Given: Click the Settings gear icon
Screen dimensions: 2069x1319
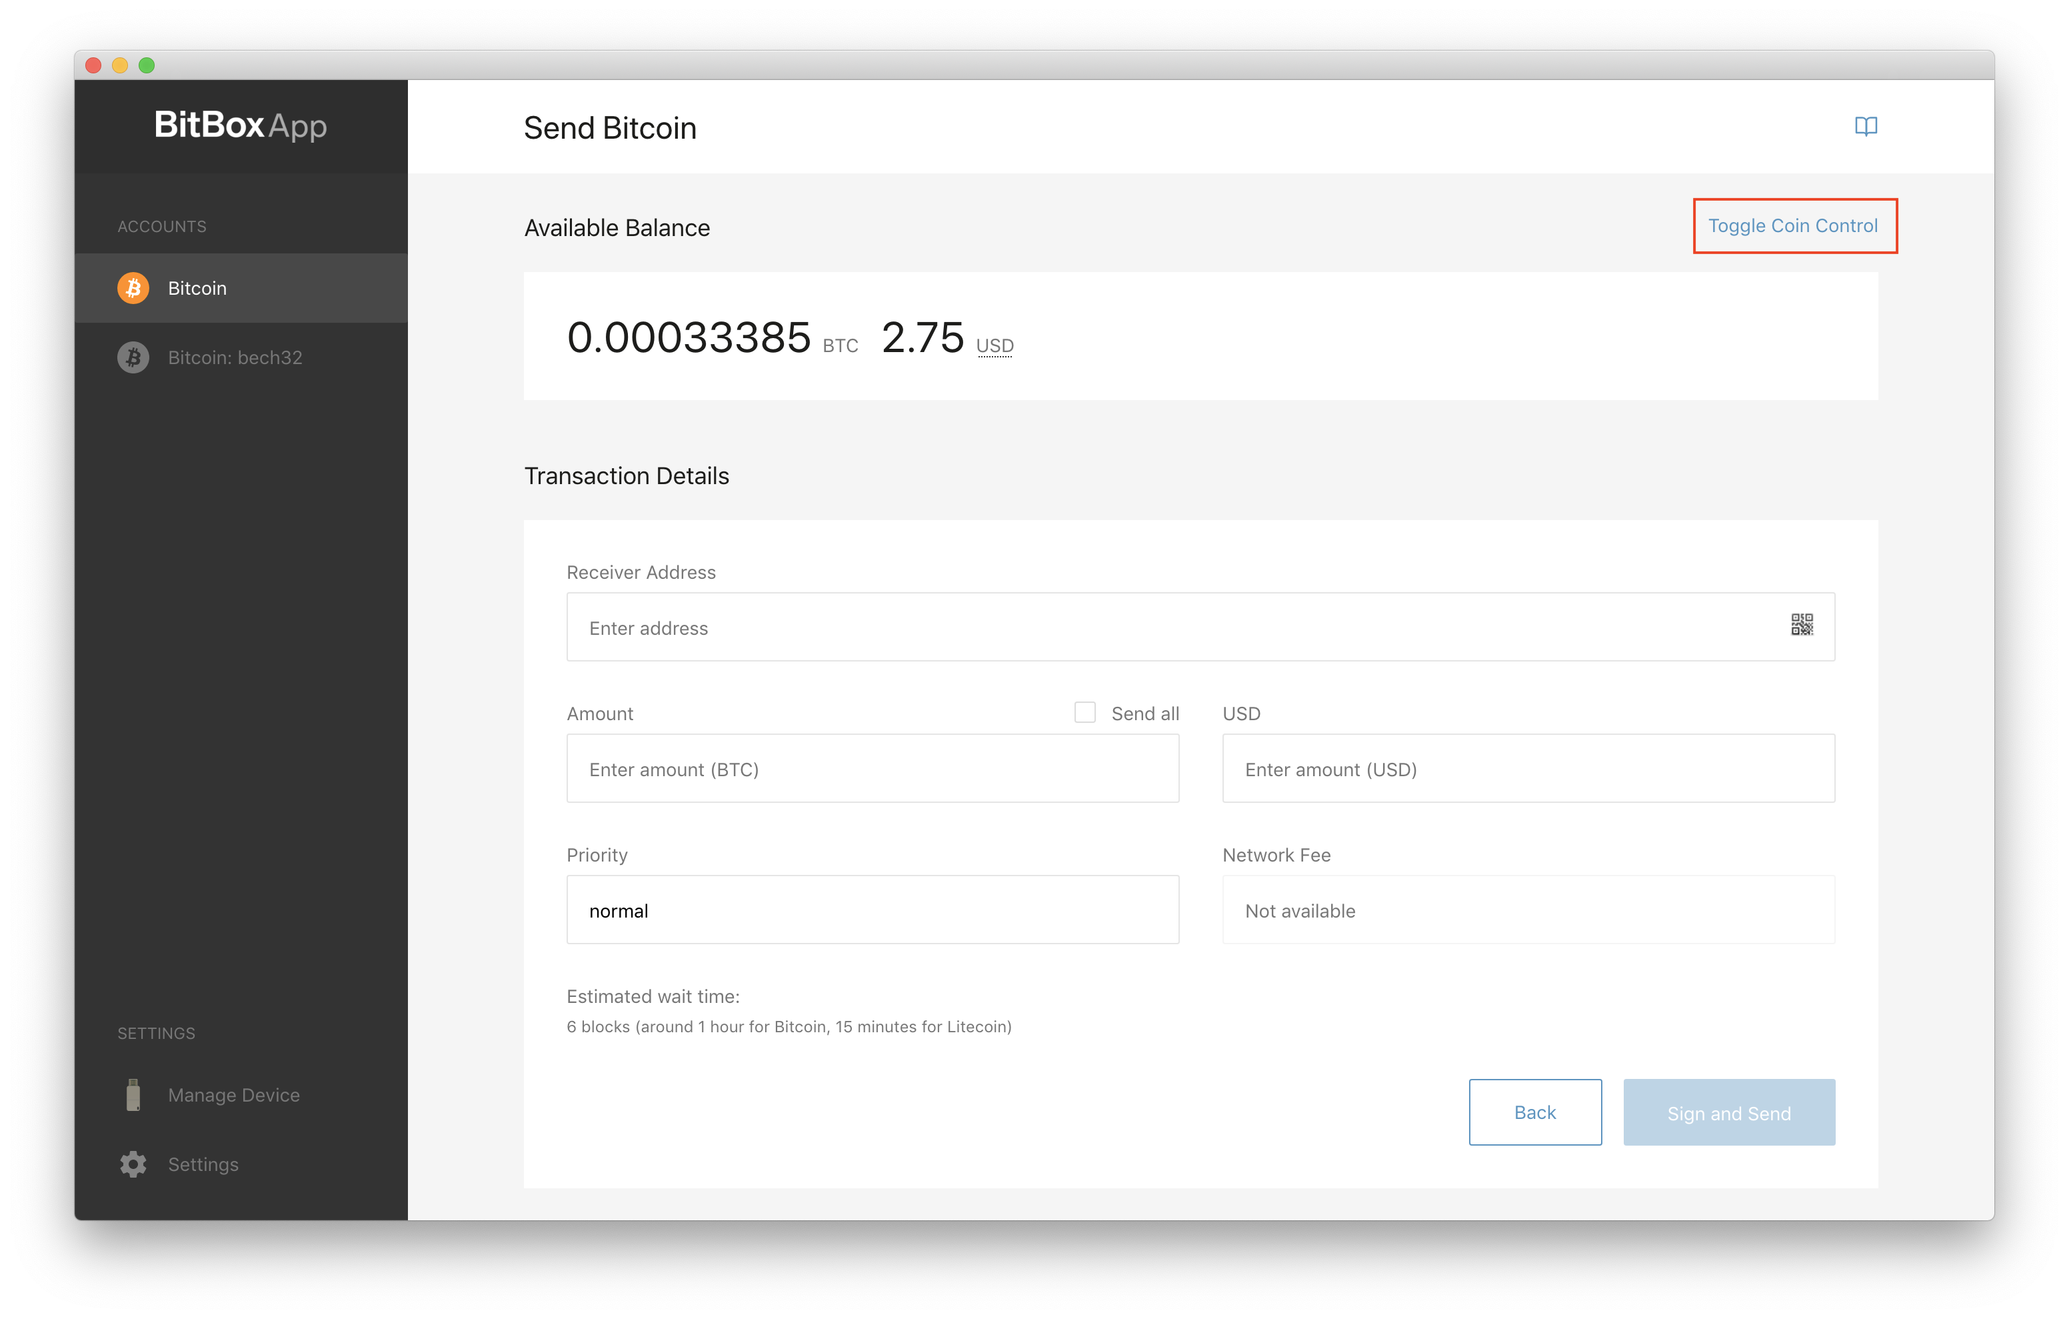Looking at the screenshot, I should pyautogui.click(x=133, y=1164).
